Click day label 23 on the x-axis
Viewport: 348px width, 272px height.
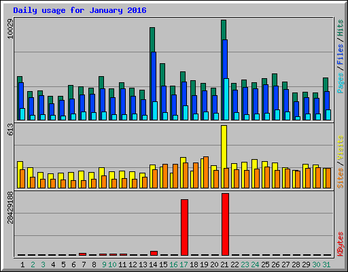[x=245, y=265]
